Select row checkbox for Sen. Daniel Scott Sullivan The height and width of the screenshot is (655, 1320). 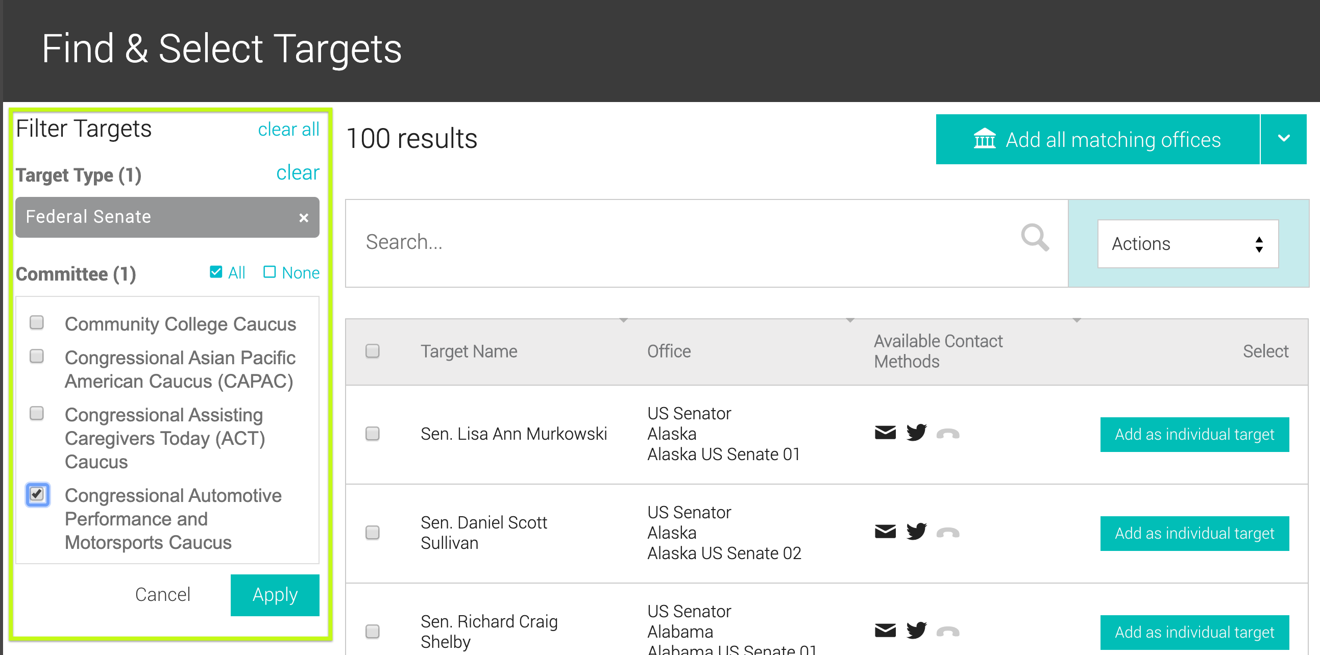373,533
